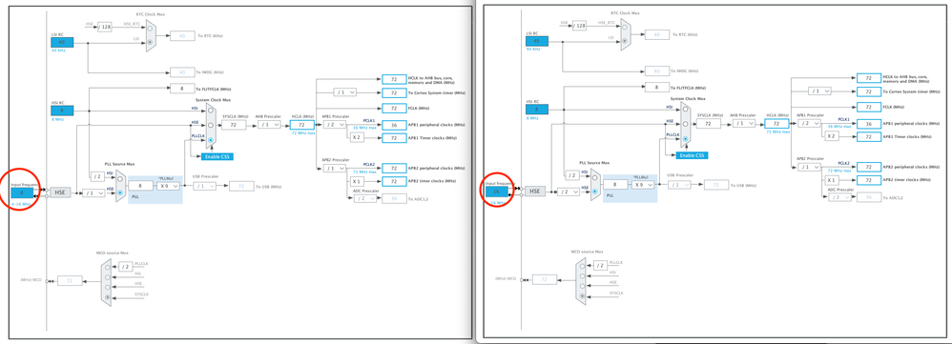
Task: Choose HSE in PLL Source Mux, right diagram
Action: coord(594,192)
